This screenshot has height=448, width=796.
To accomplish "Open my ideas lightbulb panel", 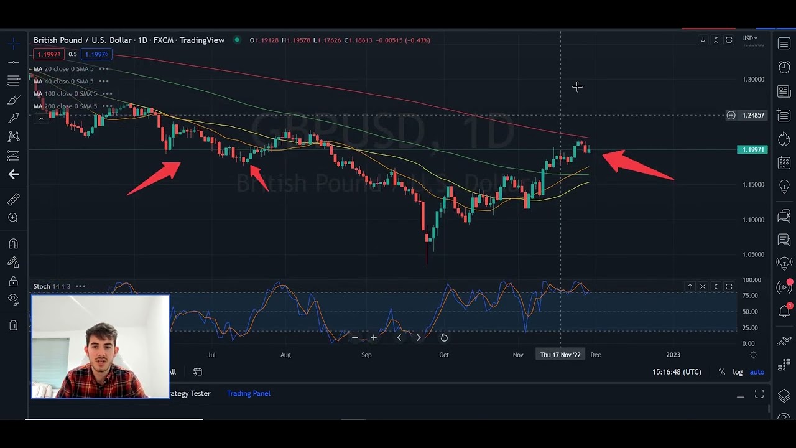I will (x=784, y=187).
